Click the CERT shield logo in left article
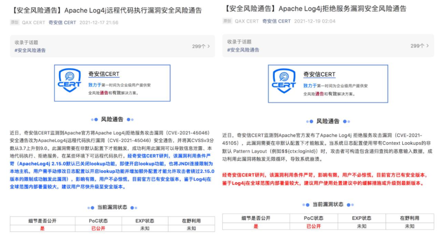Viewport: 440px width, 239px height. 70,81
